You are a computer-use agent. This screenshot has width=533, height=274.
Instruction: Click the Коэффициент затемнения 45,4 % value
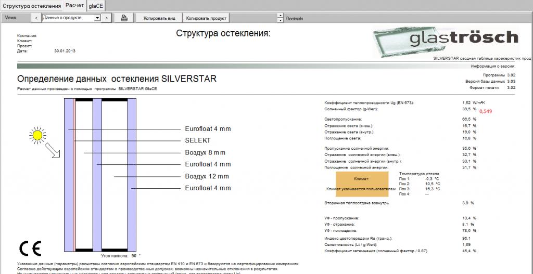click(x=469, y=251)
